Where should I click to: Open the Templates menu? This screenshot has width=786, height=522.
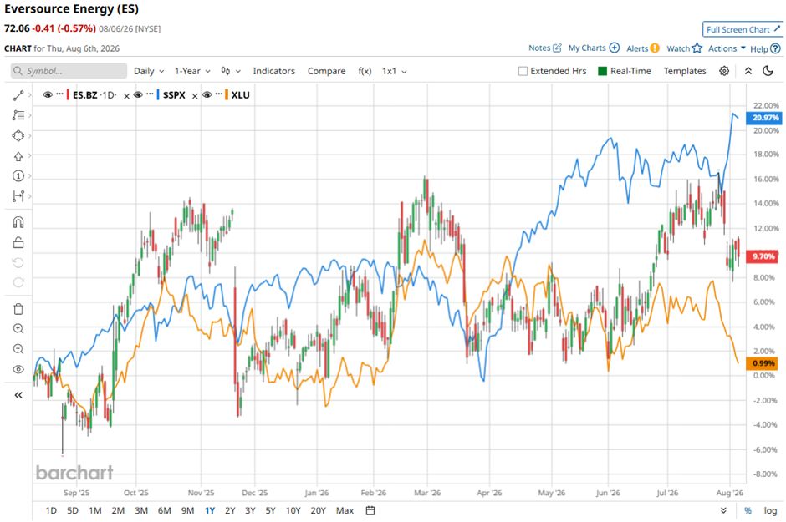click(685, 71)
